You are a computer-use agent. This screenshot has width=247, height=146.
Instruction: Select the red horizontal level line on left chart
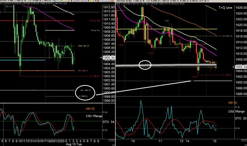pyautogui.click(x=37, y=21)
